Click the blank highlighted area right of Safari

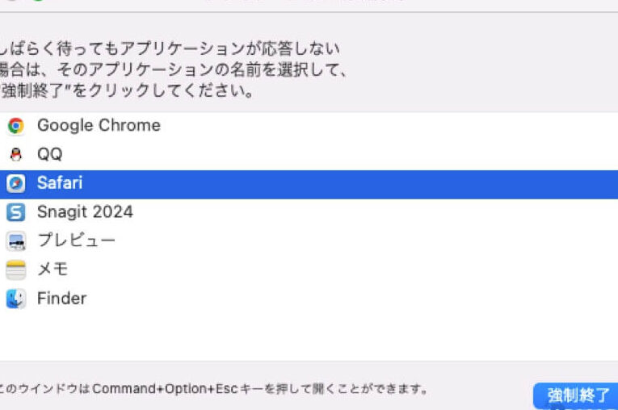(x=364, y=184)
